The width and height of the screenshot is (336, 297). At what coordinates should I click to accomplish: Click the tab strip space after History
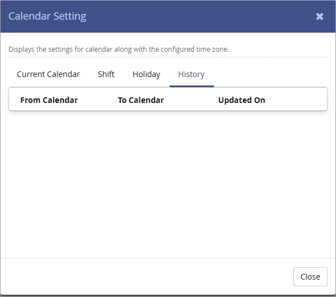pos(271,74)
